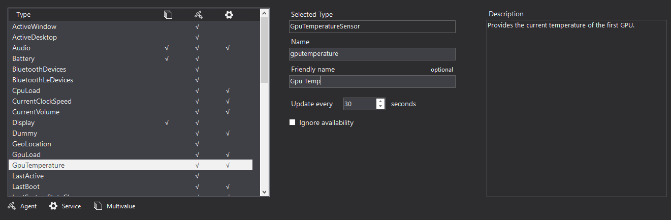This screenshot has width=671, height=220.
Task: Choose the Battery sensor type
Action: 23,58
